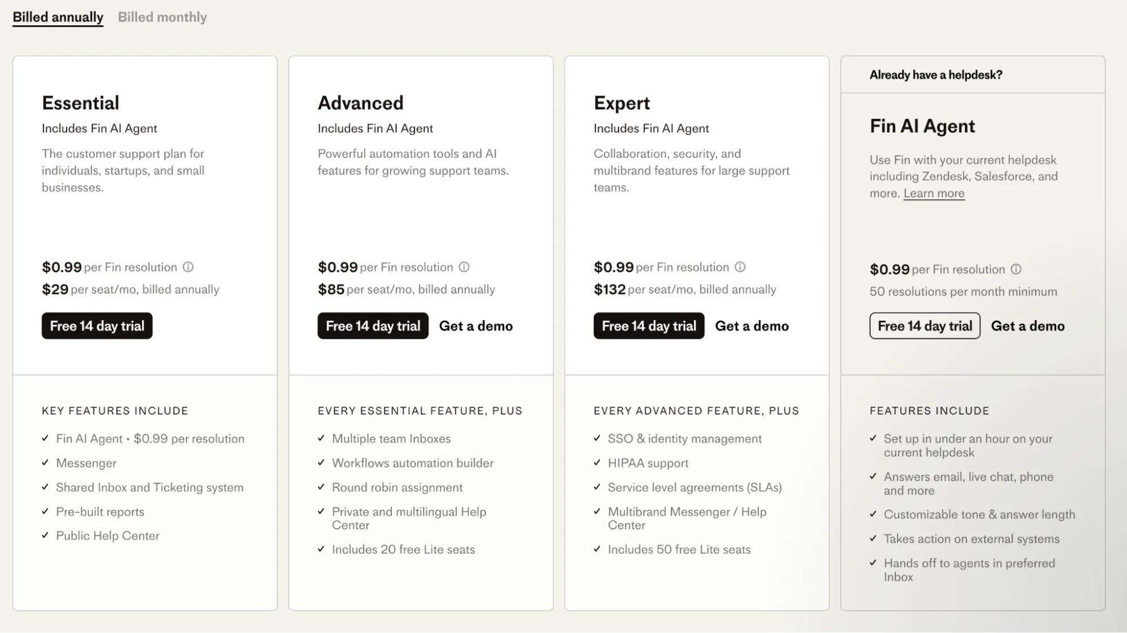Click Free 14 day trial under Expert
The height and width of the screenshot is (633, 1127).
[648, 326]
